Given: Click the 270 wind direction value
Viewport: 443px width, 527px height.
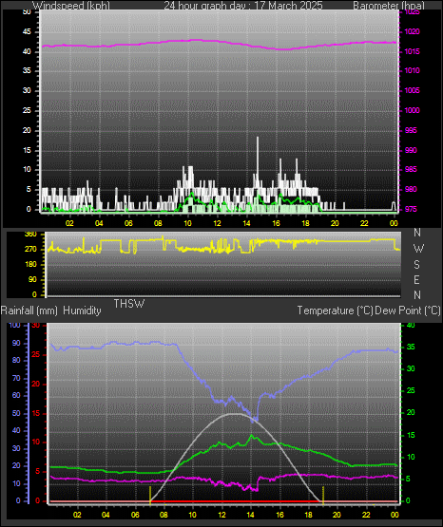Looking at the screenshot, I should 31,250.
